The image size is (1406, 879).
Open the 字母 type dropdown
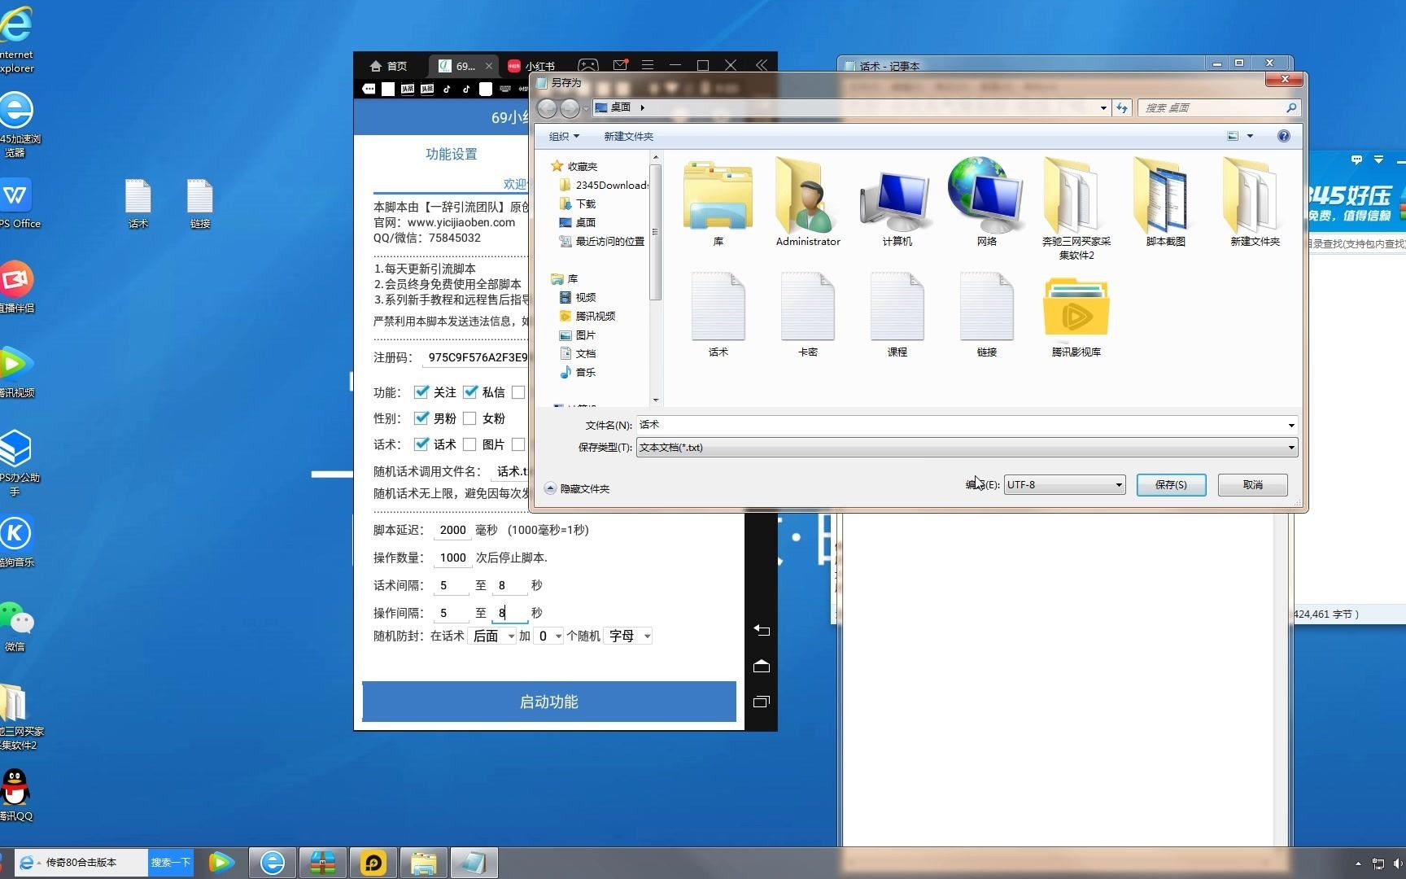coord(628,636)
